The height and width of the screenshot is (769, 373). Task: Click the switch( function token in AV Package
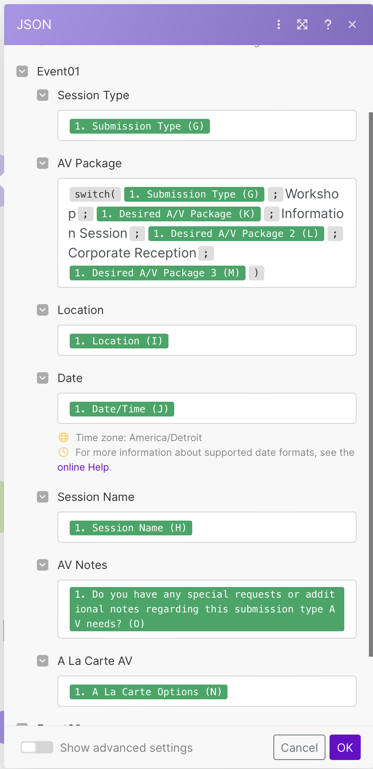click(95, 194)
